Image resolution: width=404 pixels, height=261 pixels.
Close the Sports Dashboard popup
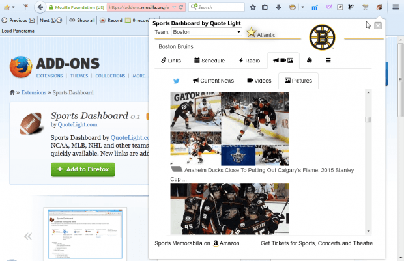coord(378,26)
